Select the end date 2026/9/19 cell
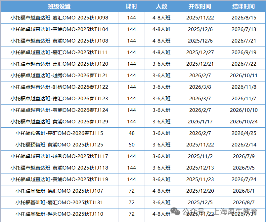The image size is (266, 222). coord(244,52)
